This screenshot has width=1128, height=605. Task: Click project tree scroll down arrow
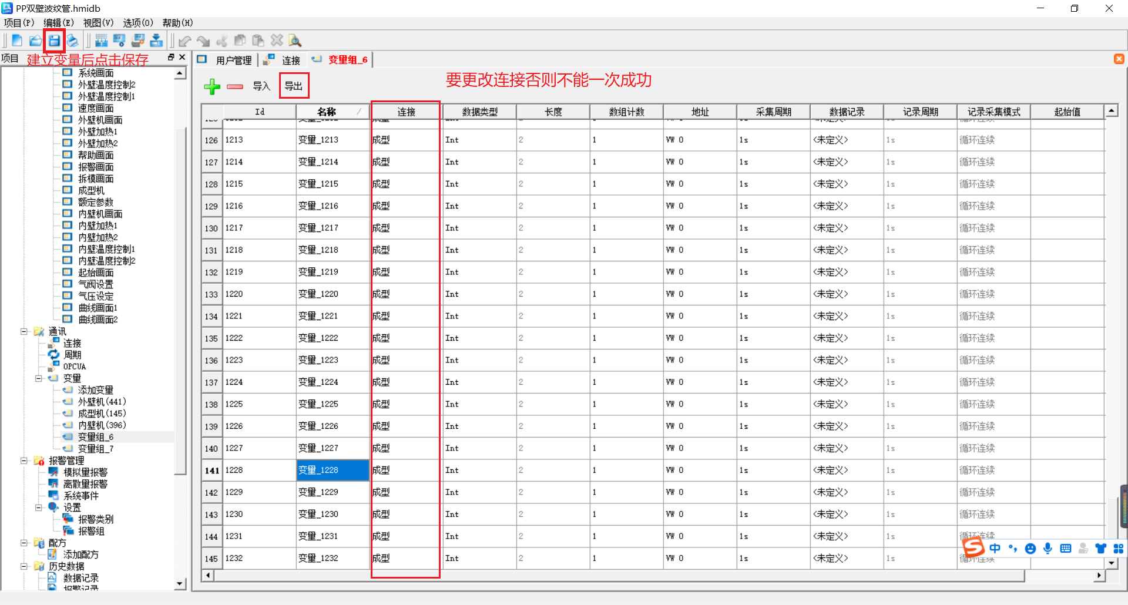pos(180,584)
